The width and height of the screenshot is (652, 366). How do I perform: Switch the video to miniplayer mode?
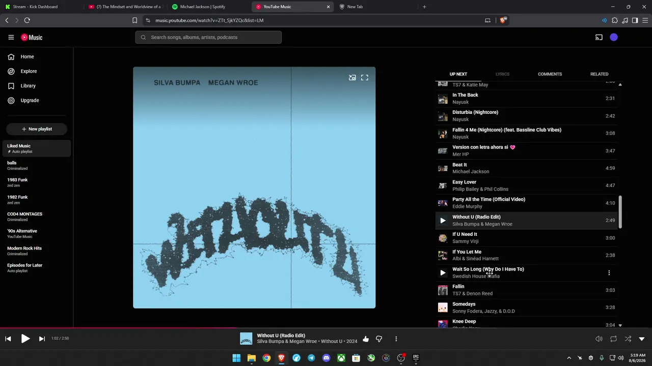coord(352,78)
